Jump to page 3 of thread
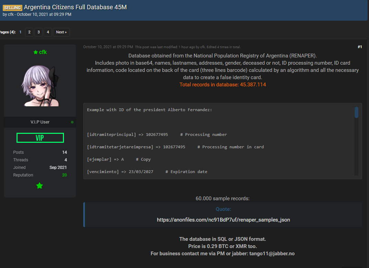This screenshot has width=369, height=268. [x=39, y=32]
